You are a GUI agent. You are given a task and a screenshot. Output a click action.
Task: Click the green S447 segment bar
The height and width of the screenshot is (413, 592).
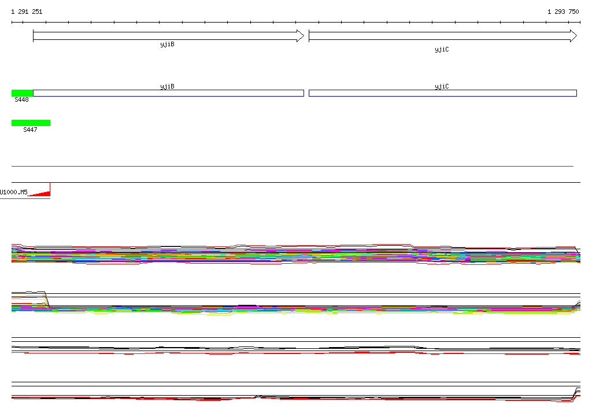[31, 123]
